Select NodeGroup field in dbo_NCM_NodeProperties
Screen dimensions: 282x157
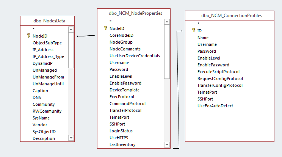tap(121, 42)
